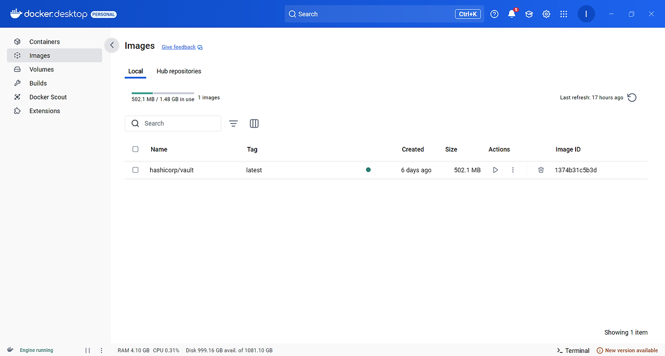This screenshot has width=665, height=356.
Task: Open Docker Scout from sidebar
Action: [54, 97]
